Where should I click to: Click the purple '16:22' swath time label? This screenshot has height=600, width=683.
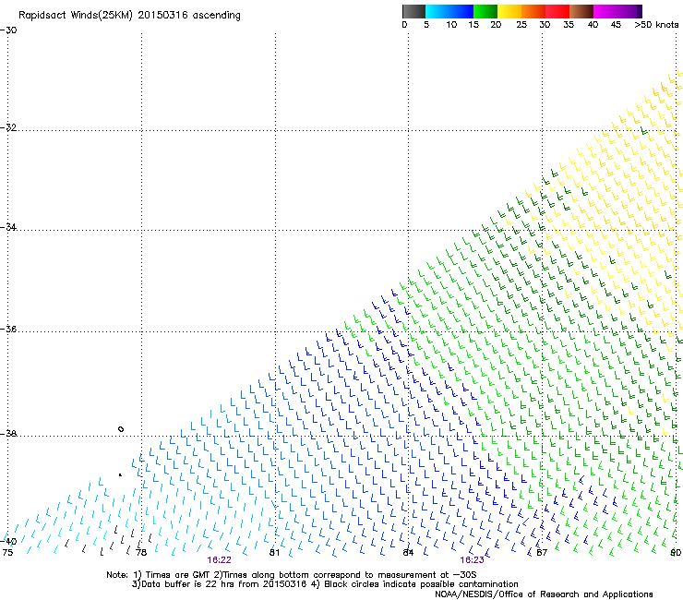pyautogui.click(x=219, y=560)
